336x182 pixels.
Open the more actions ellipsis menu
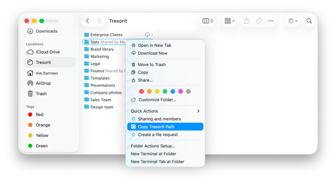click(271, 21)
